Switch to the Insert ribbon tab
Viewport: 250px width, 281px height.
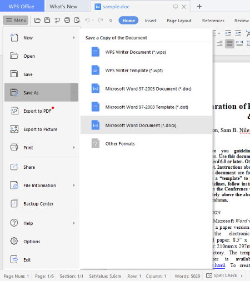tap(151, 21)
